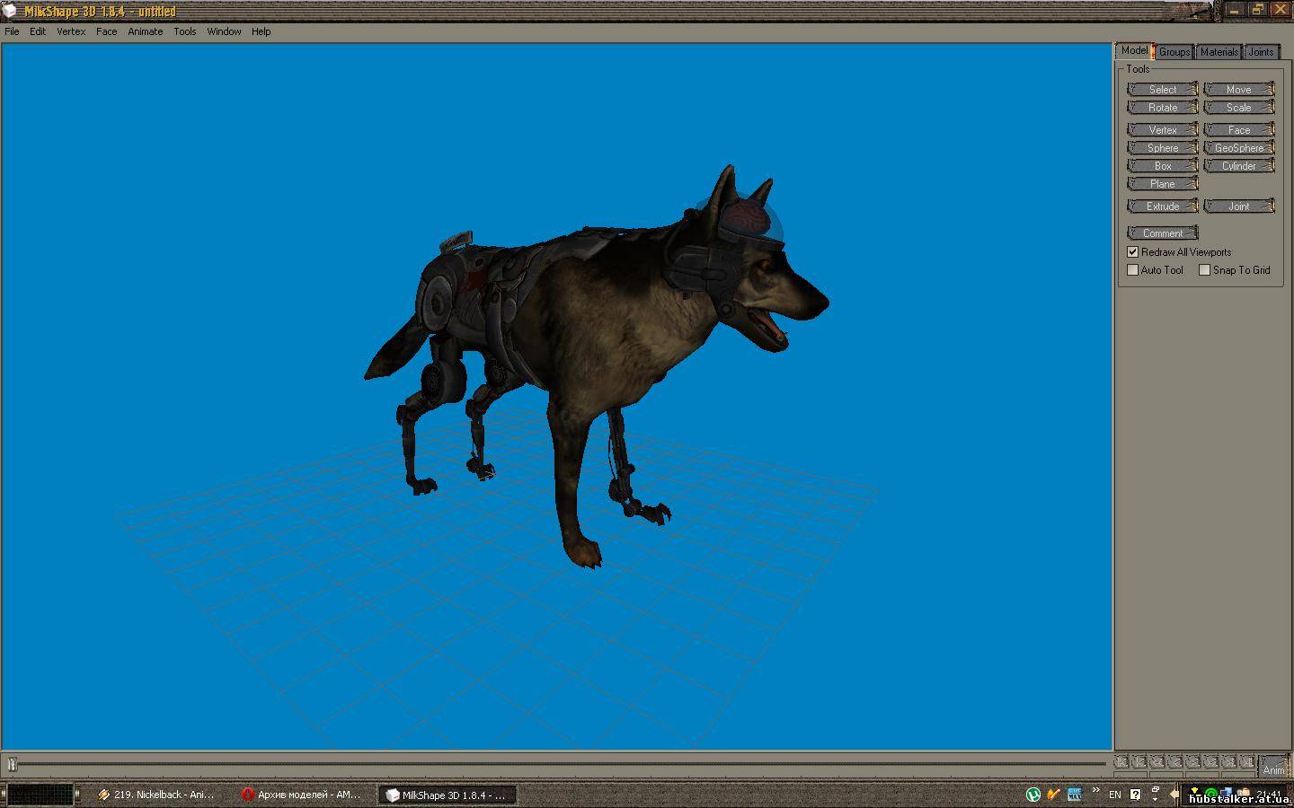Enable Auto Tool checkbox
The height and width of the screenshot is (808, 1294).
(1133, 270)
